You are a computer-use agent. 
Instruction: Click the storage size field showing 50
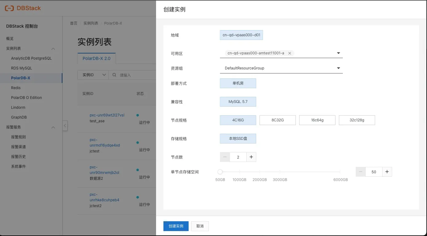pyautogui.click(x=374, y=172)
